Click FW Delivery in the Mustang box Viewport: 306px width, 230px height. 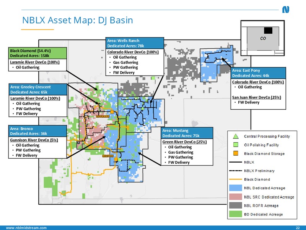(x=179, y=162)
